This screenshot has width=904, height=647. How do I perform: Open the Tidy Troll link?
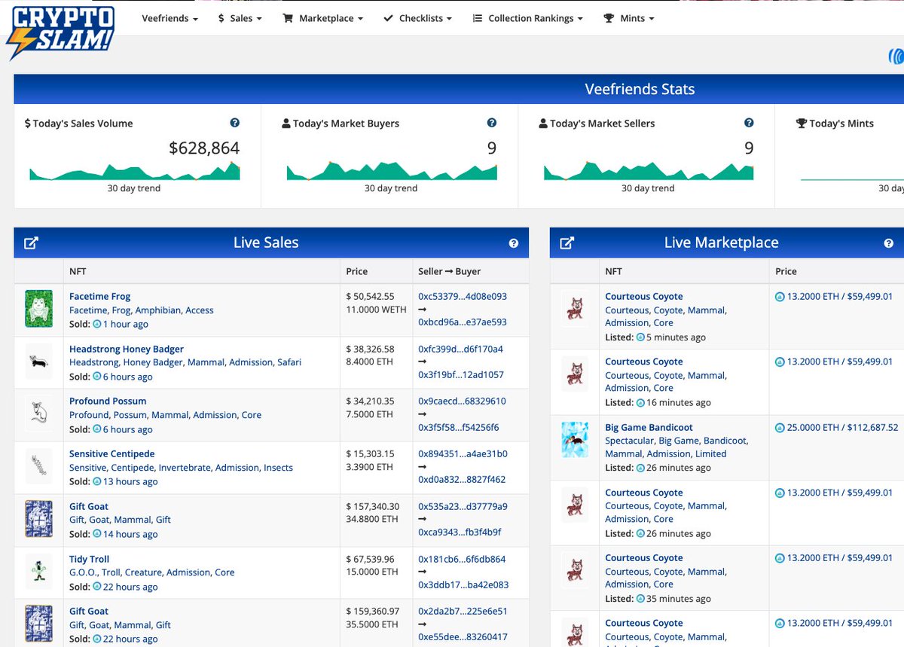90,559
